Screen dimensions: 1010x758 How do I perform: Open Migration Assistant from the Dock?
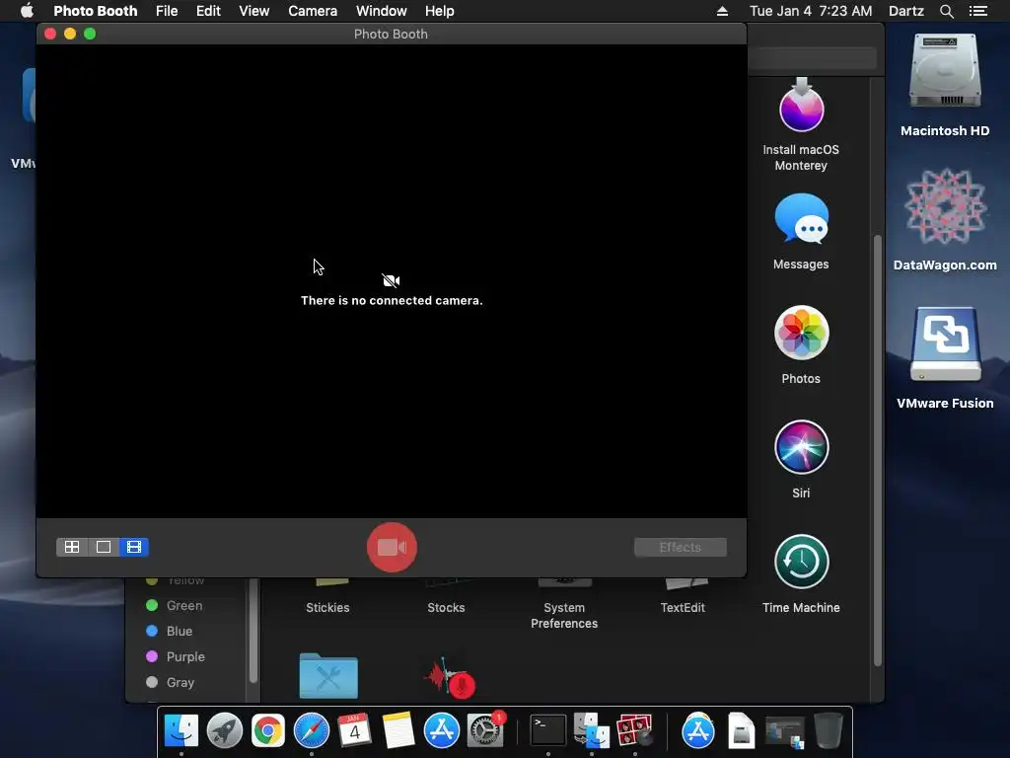[x=592, y=731]
